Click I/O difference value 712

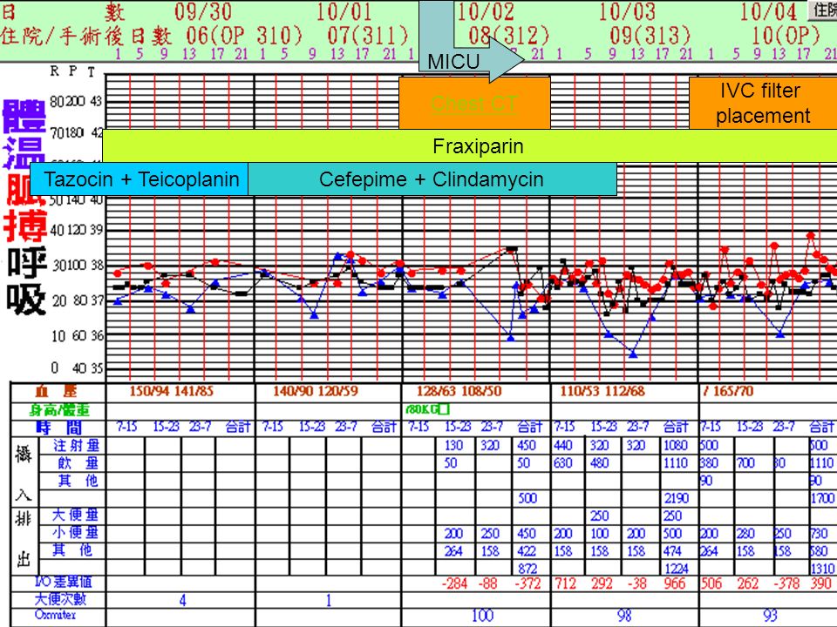[565, 583]
